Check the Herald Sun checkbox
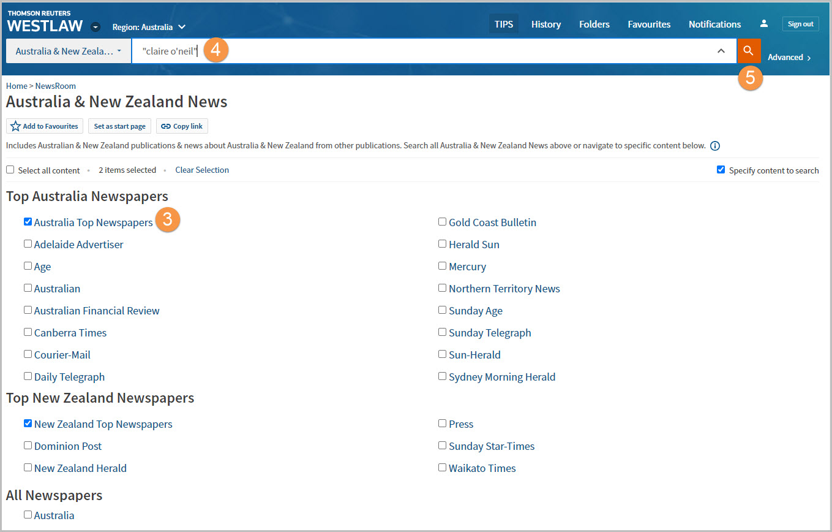 pos(442,244)
